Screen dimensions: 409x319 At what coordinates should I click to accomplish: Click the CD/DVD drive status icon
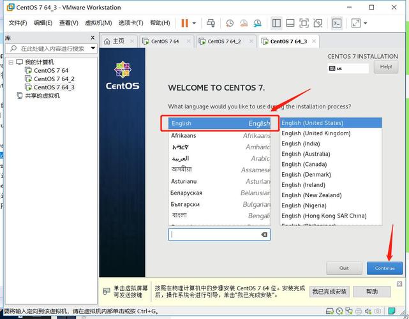[x=339, y=311]
